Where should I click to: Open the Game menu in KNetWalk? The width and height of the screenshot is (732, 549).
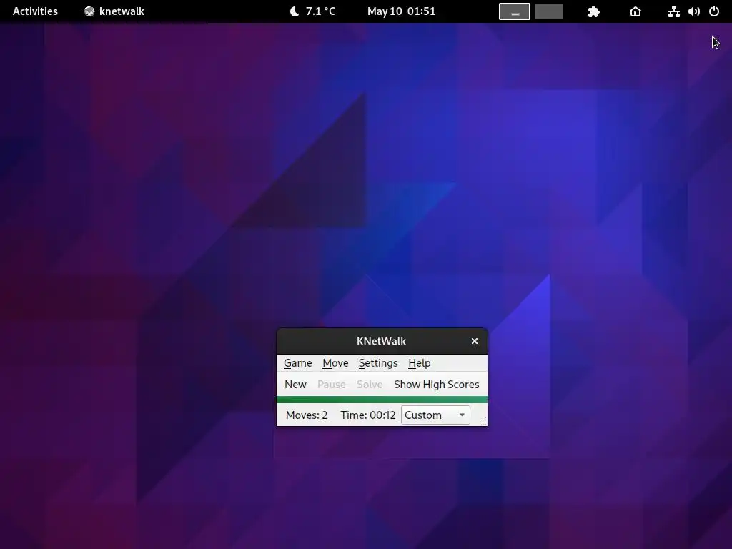tap(297, 363)
